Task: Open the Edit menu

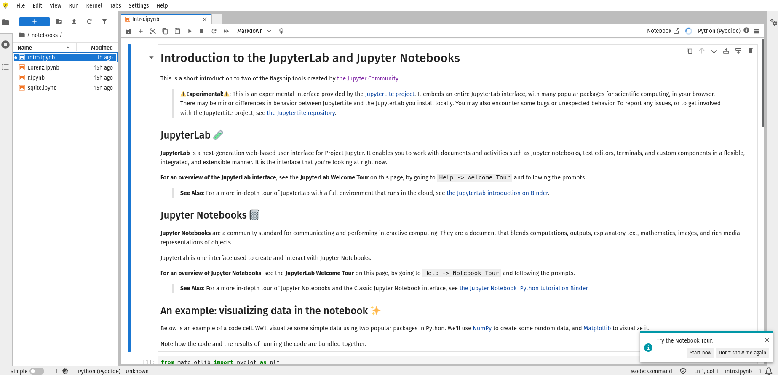Action: [x=37, y=5]
